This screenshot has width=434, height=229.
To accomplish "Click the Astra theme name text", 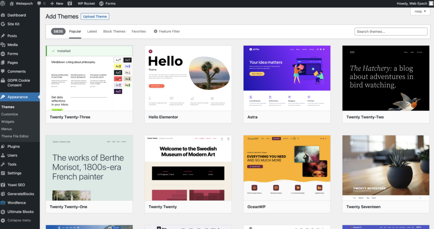I will (x=253, y=117).
